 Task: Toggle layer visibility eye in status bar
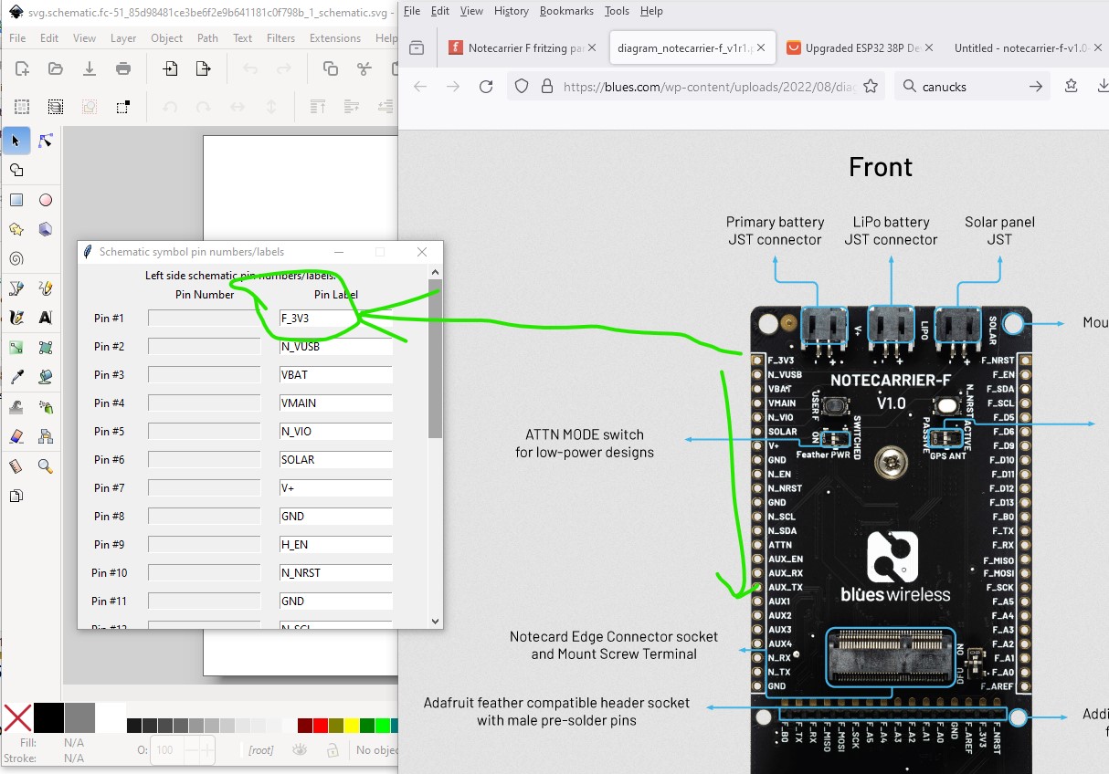coord(300,749)
